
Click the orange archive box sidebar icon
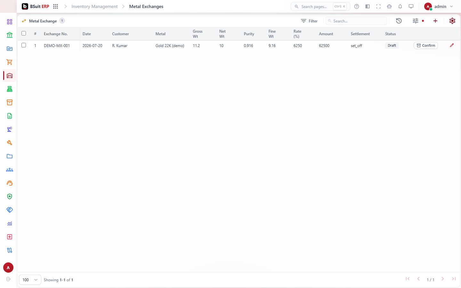click(10, 102)
